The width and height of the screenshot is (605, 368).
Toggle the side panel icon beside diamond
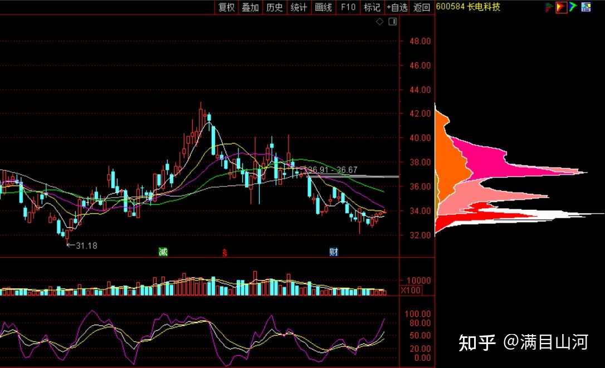[392, 22]
